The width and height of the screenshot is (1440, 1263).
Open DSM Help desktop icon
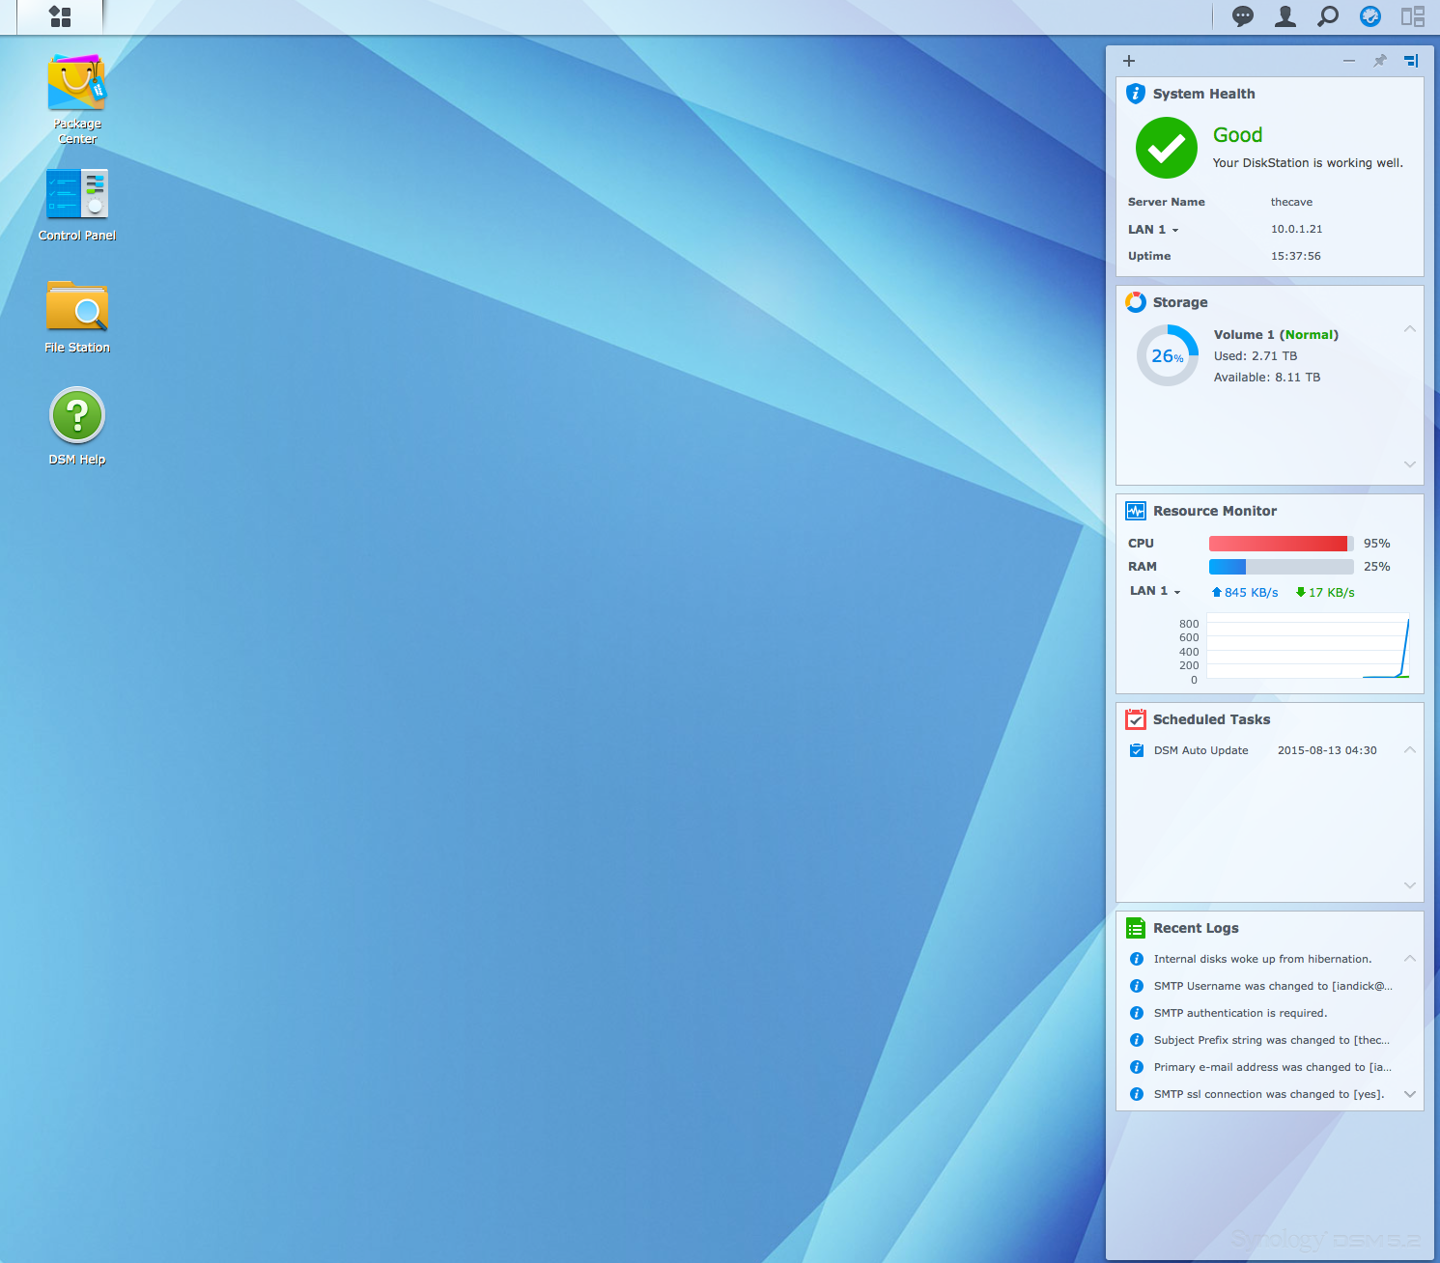tap(77, 426)
